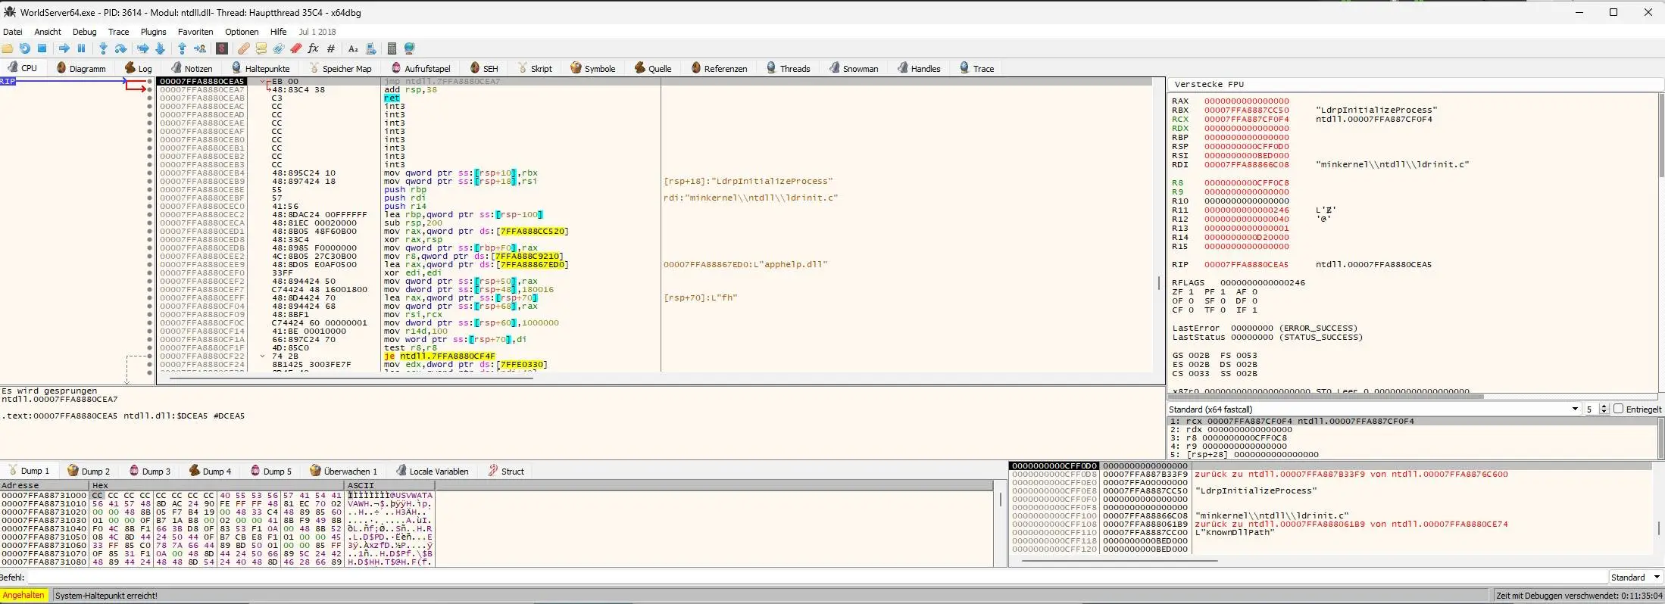Switch to the Locale Variablen tab
Viewport: 1665px width, 604px height.
(x=432, y=471)
